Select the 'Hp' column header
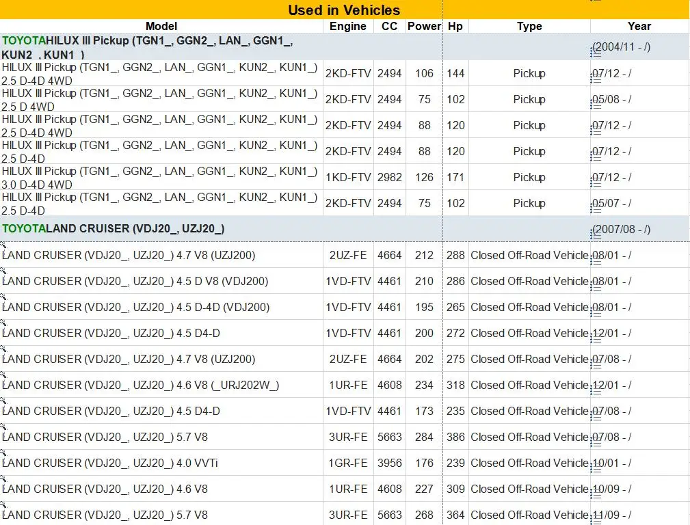Screen dimensions: 690x525 [455, 26]
